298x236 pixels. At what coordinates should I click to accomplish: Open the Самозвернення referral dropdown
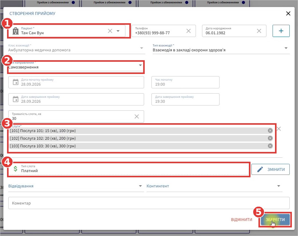[140, 65]
